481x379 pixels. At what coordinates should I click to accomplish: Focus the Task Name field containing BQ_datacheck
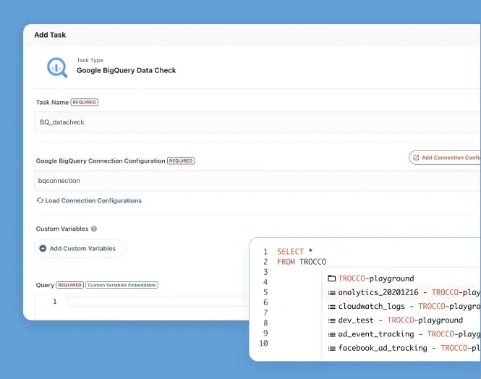(x=257, y=122)
